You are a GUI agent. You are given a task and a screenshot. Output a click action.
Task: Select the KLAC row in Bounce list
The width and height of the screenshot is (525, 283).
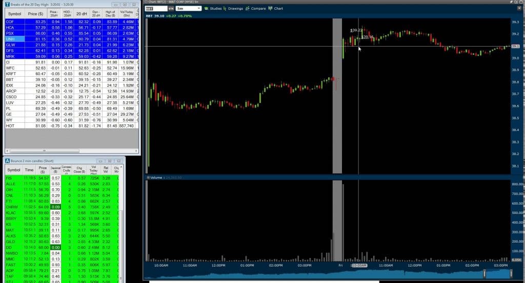(62, 213)
